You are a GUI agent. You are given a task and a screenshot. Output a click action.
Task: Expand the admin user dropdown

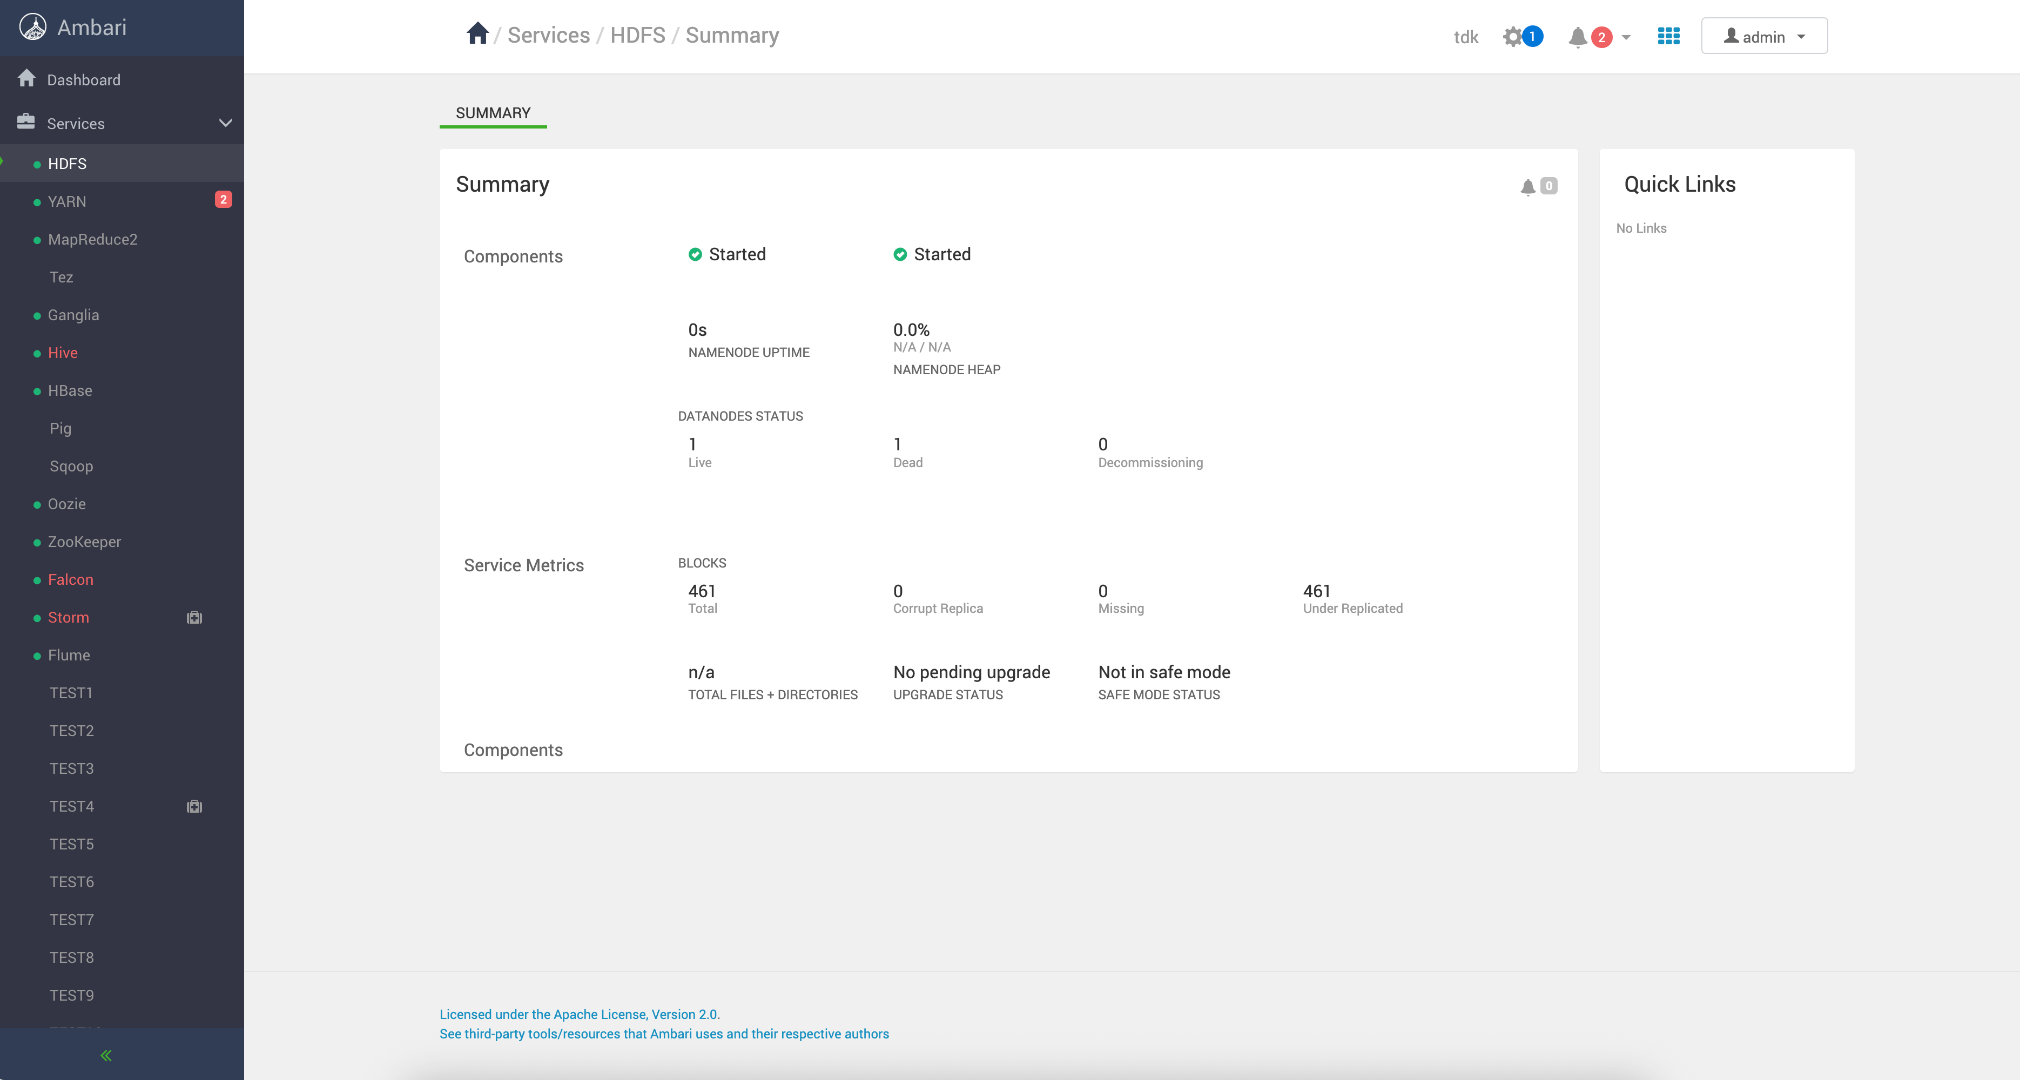click(1763, 36)
